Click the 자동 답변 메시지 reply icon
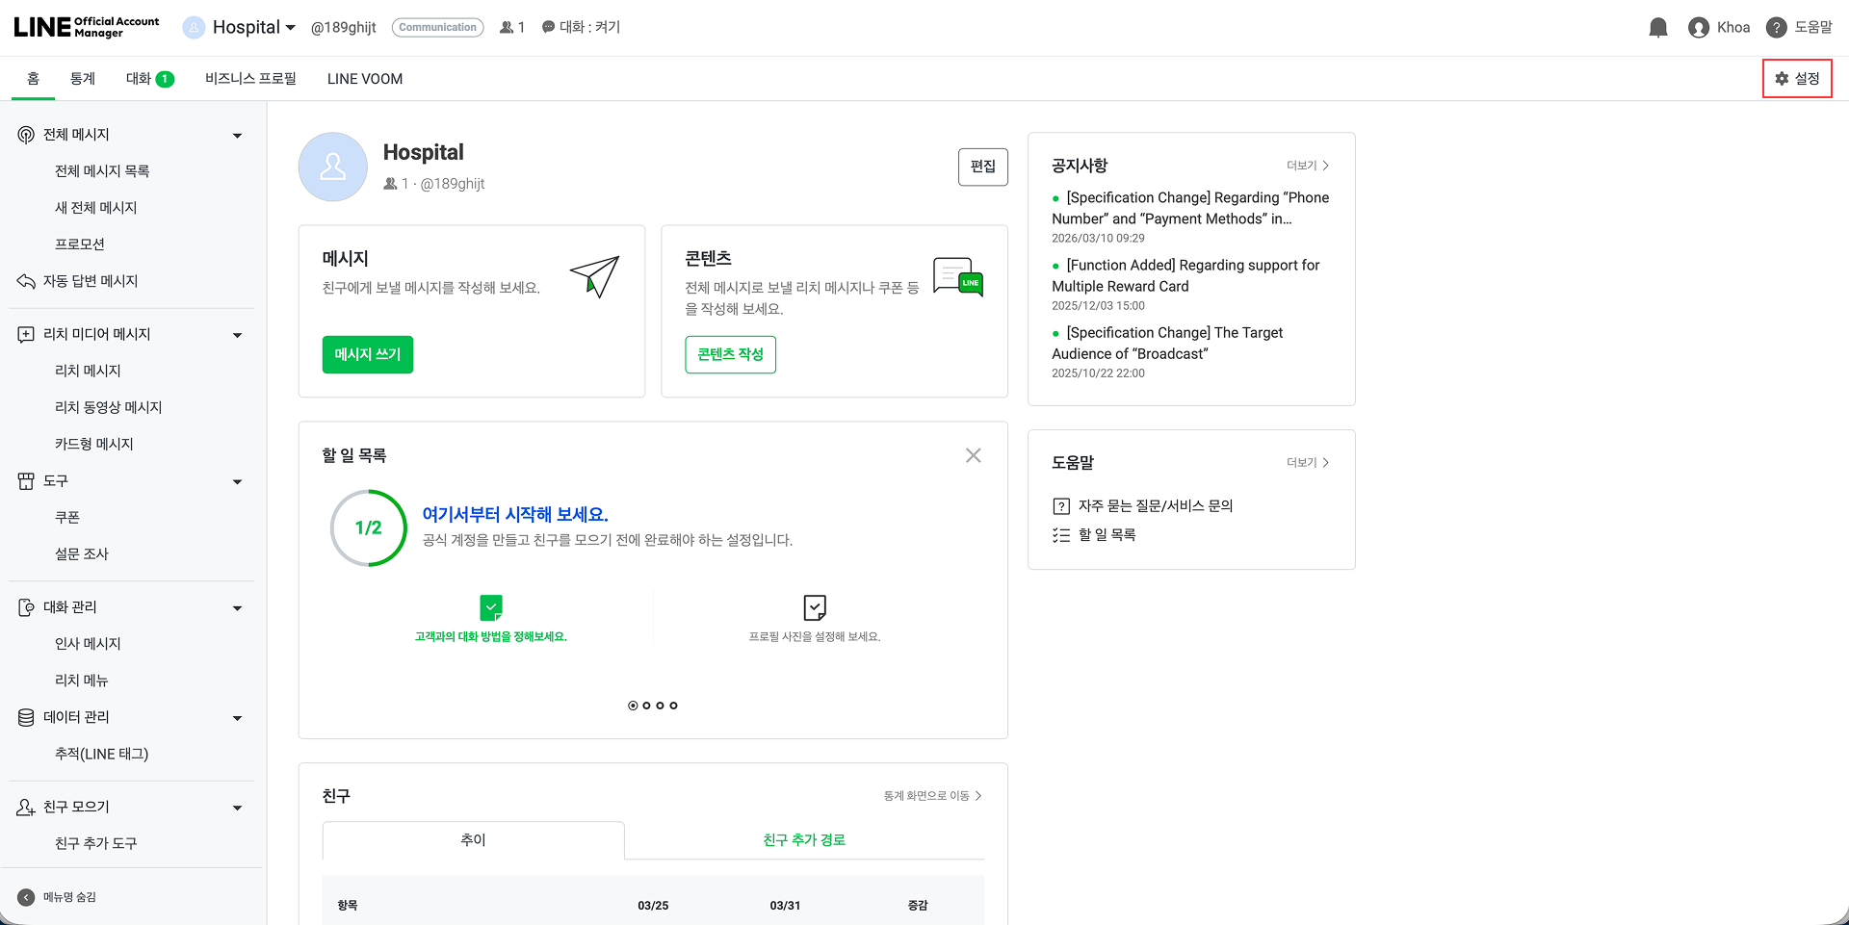 [26, 280]
